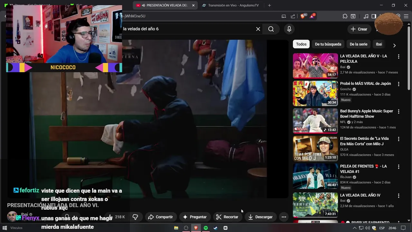Open Steam from the taskbar
This screenshot has width=412, height=232.
pyautogui.click(x=215, y=228)
